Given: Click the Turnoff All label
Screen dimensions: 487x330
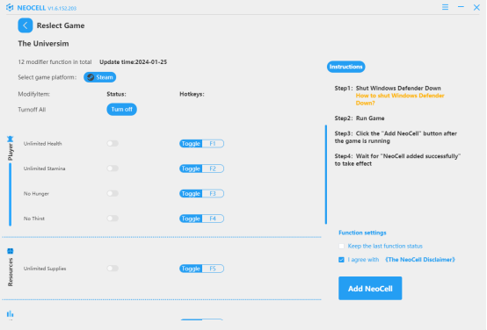Looking at the screenshot, I should coord(32,110).
